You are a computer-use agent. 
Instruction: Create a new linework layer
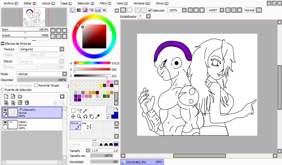tap(13, 96)
